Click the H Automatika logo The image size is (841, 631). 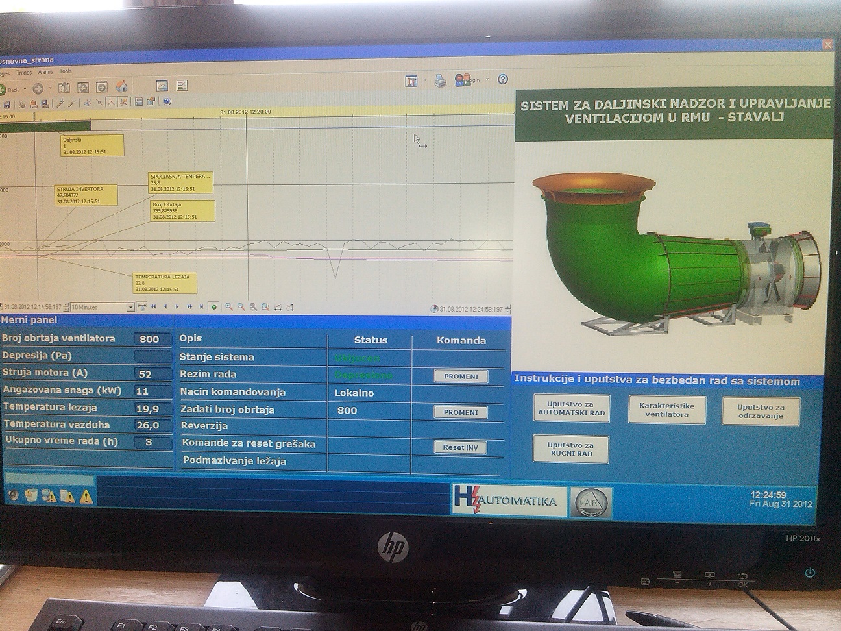[508, 501]
